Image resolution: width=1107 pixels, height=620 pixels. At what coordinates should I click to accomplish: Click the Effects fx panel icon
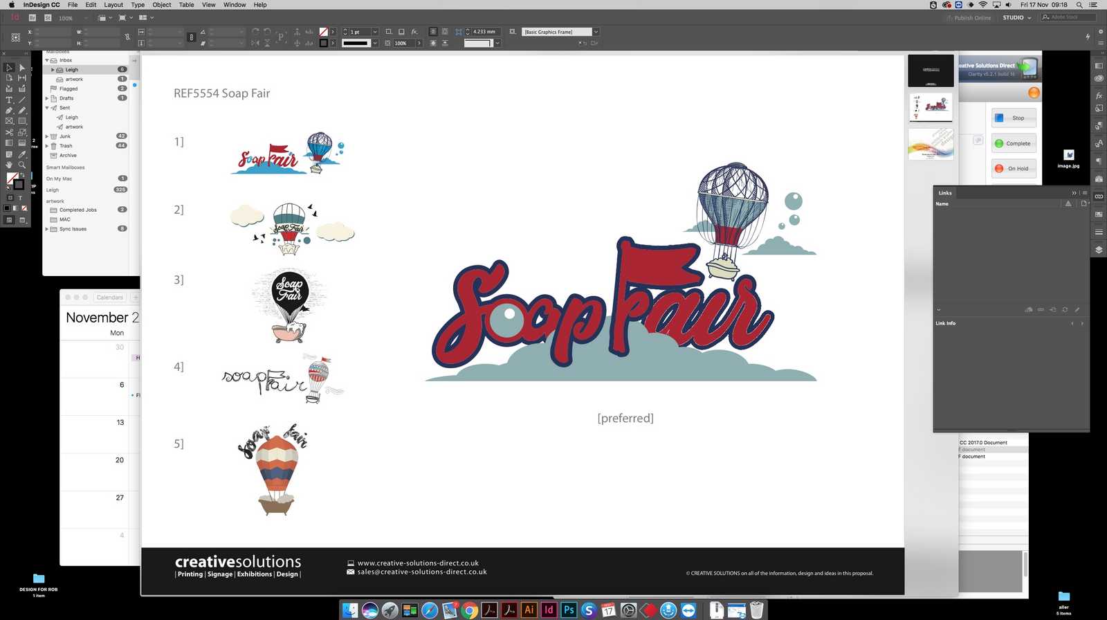(1099, 96)
